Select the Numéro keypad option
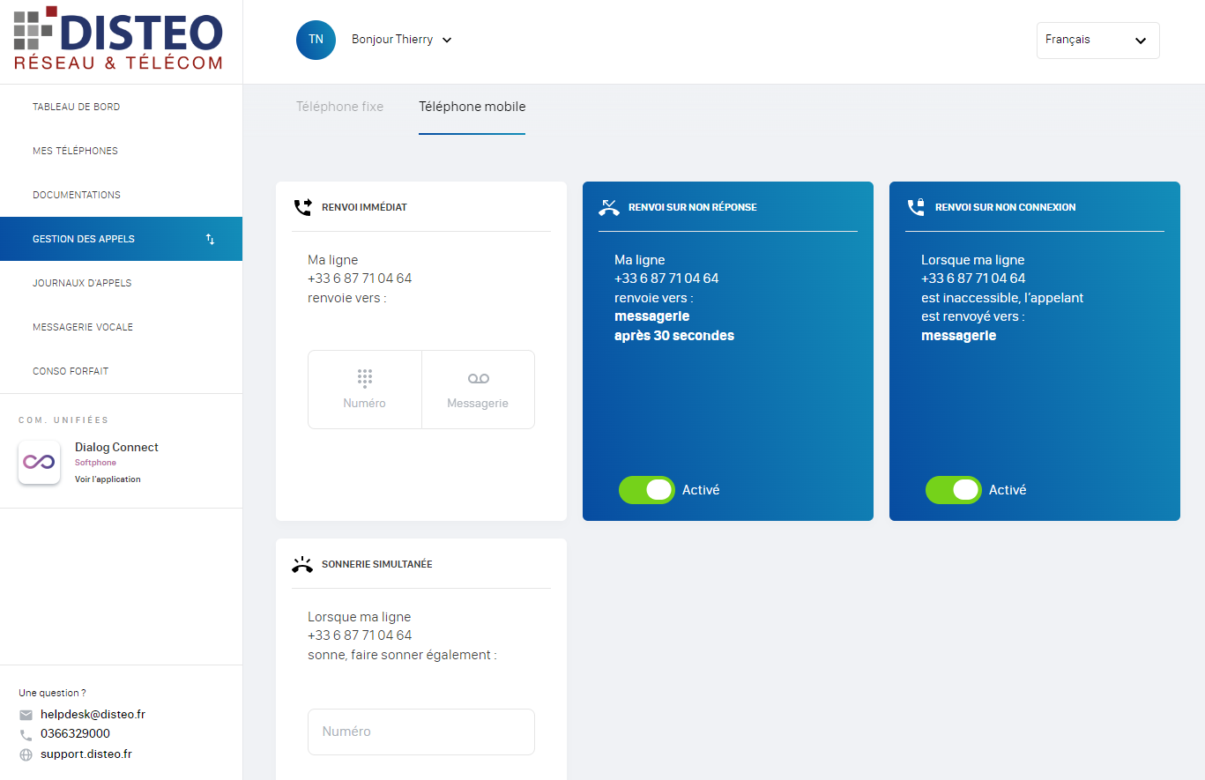Viewport: 1205px width, 780px height. (365, 390)
